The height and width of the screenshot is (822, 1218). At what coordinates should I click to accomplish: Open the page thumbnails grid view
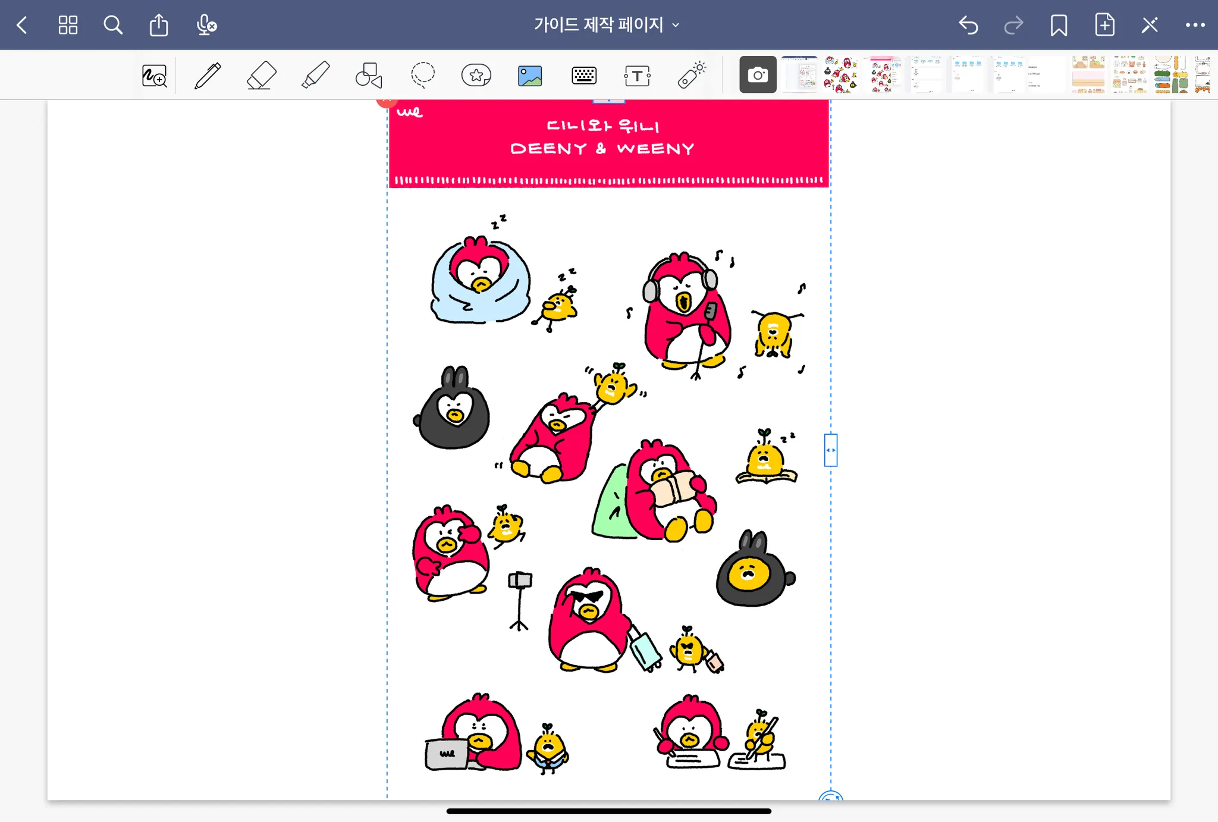pyautogui.click(x=68, y=25)
